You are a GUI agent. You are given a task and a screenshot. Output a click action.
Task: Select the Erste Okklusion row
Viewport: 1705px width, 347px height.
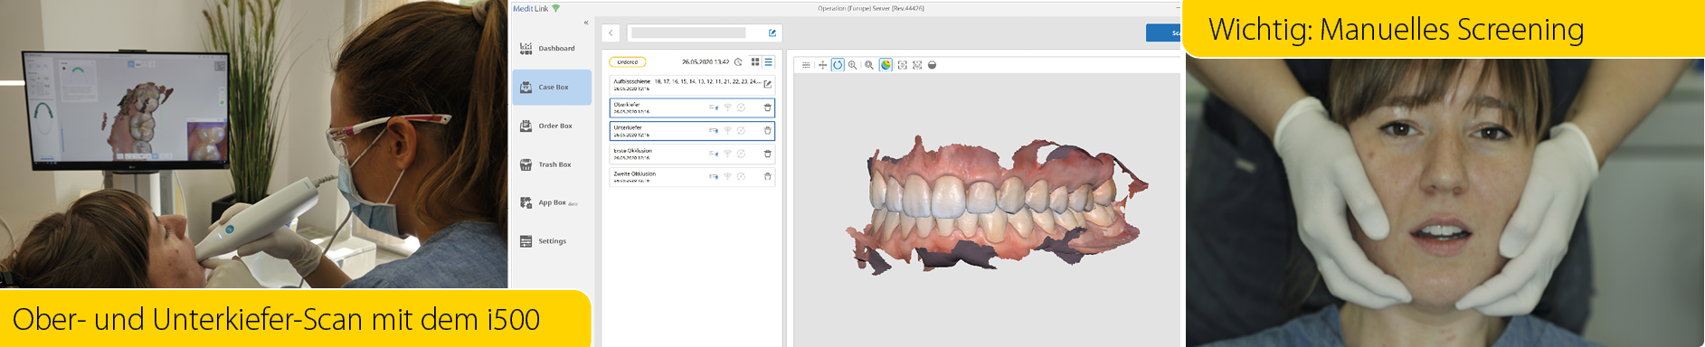point(692,154)
